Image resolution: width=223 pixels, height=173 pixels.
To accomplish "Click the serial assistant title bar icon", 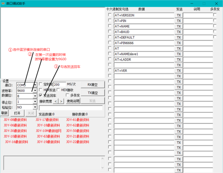I will pos(3,4).
